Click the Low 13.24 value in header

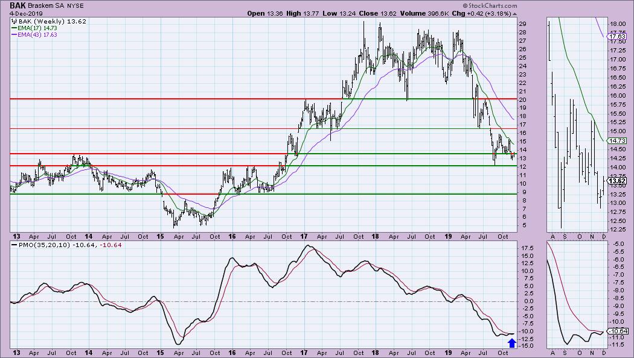point(339,13)
